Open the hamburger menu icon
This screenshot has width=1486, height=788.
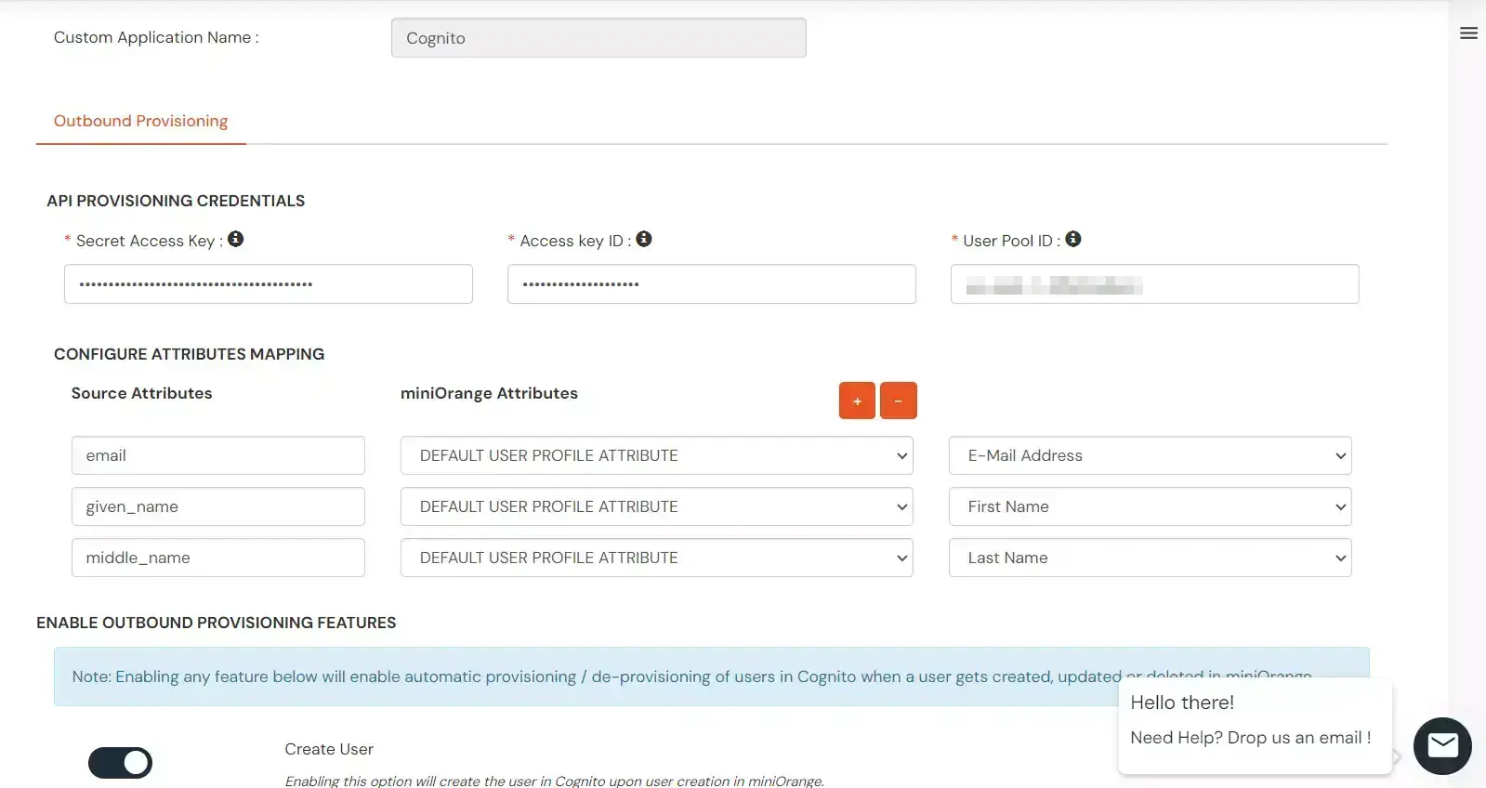(x=1468, y=33)
